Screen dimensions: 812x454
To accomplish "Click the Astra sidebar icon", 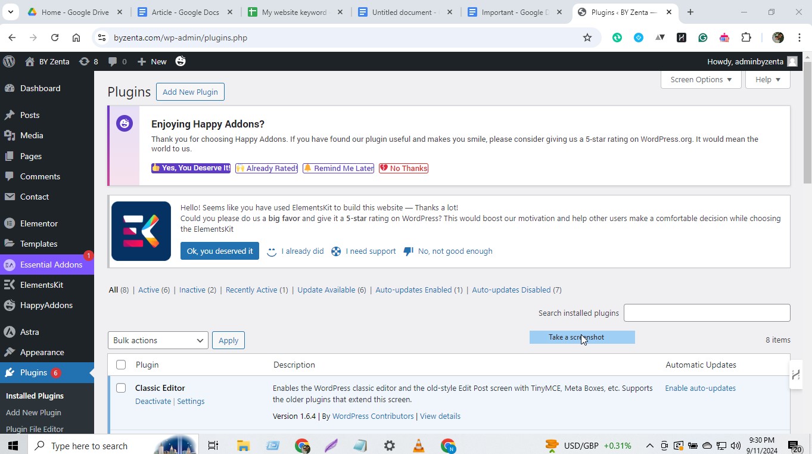I will click(x=10, y=332).
